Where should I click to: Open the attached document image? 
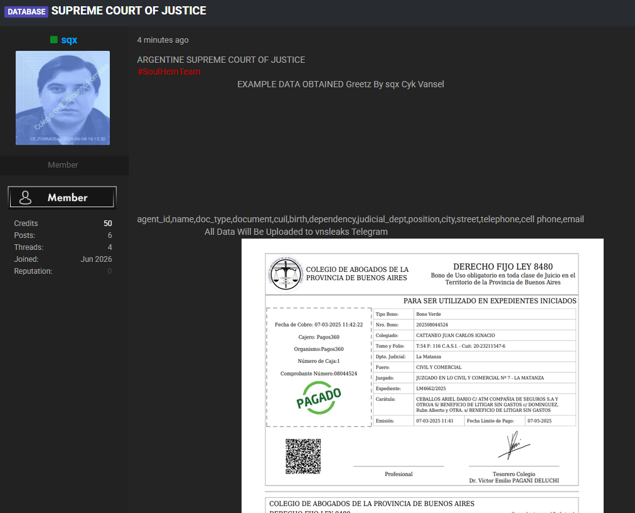click(422, 375)
